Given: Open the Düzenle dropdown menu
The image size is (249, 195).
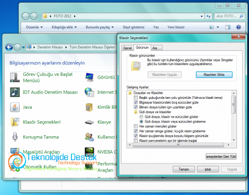Looking at the screenshot, I should point(34,27).
